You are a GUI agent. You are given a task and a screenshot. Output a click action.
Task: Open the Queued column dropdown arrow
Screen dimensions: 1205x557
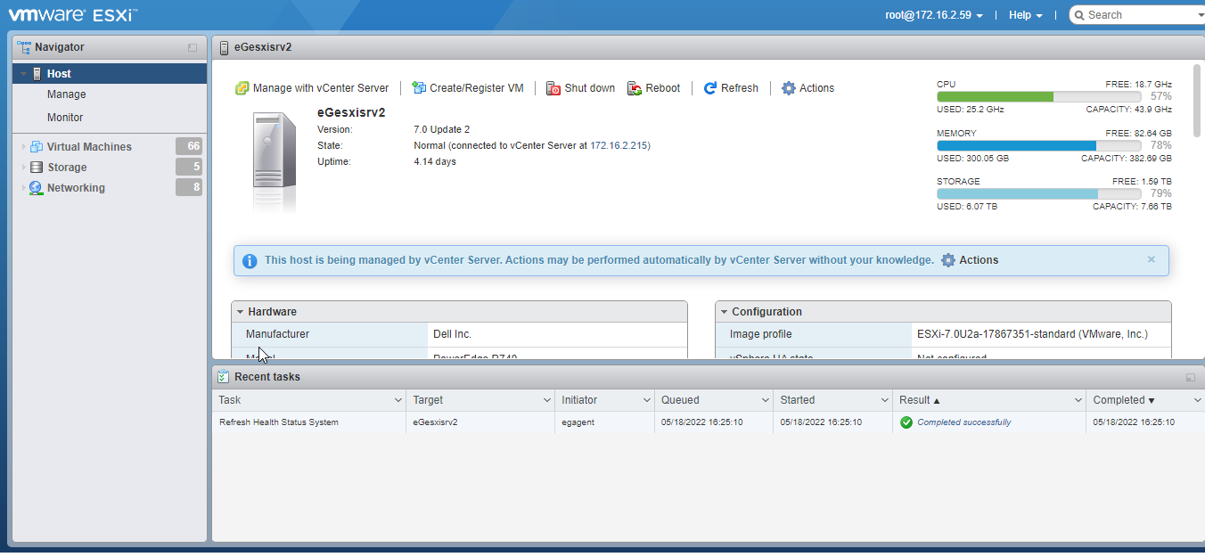pos(765,401)
